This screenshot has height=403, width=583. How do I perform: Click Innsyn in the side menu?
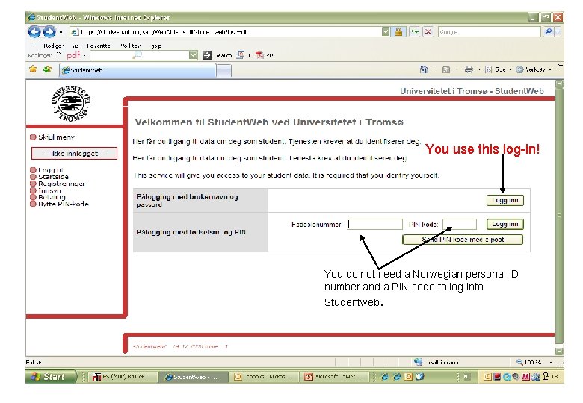pos(49,190)
